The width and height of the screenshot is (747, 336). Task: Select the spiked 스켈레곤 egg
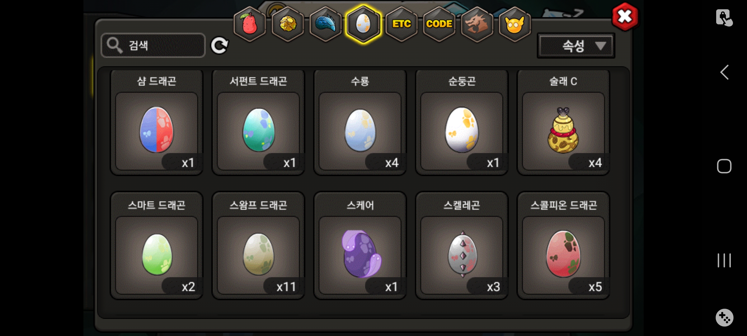(462, 246)
